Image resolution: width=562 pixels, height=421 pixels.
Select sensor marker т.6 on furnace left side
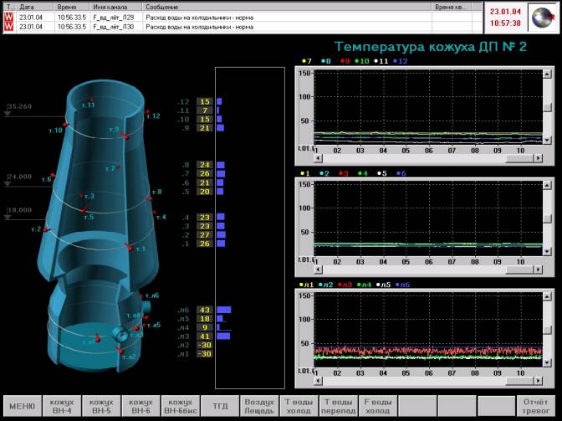click(53, 177)
